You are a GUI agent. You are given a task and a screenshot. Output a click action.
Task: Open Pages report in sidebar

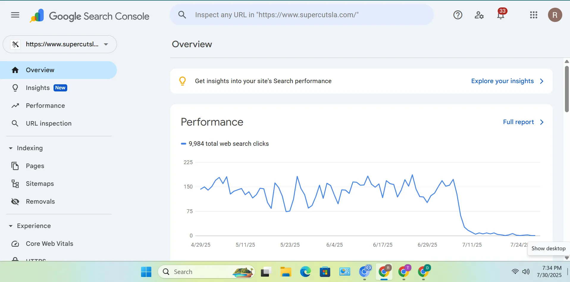[x=58, y=166]
